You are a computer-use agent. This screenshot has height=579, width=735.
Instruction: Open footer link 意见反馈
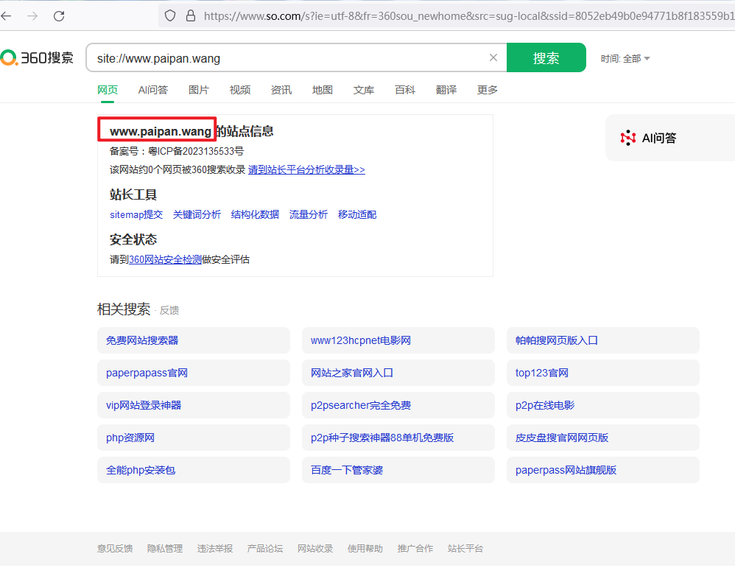tap(115, 549)
